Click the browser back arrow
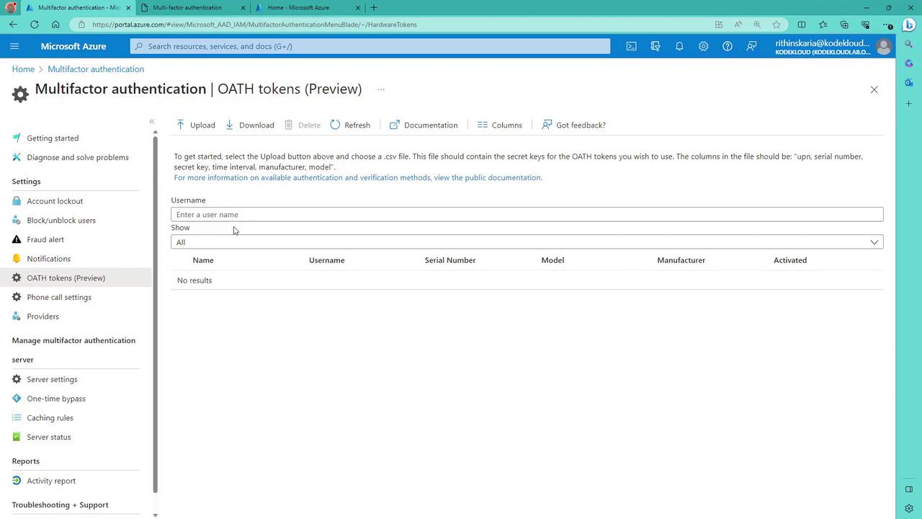Viewport: 922px width, 519px height. point(14,25)
